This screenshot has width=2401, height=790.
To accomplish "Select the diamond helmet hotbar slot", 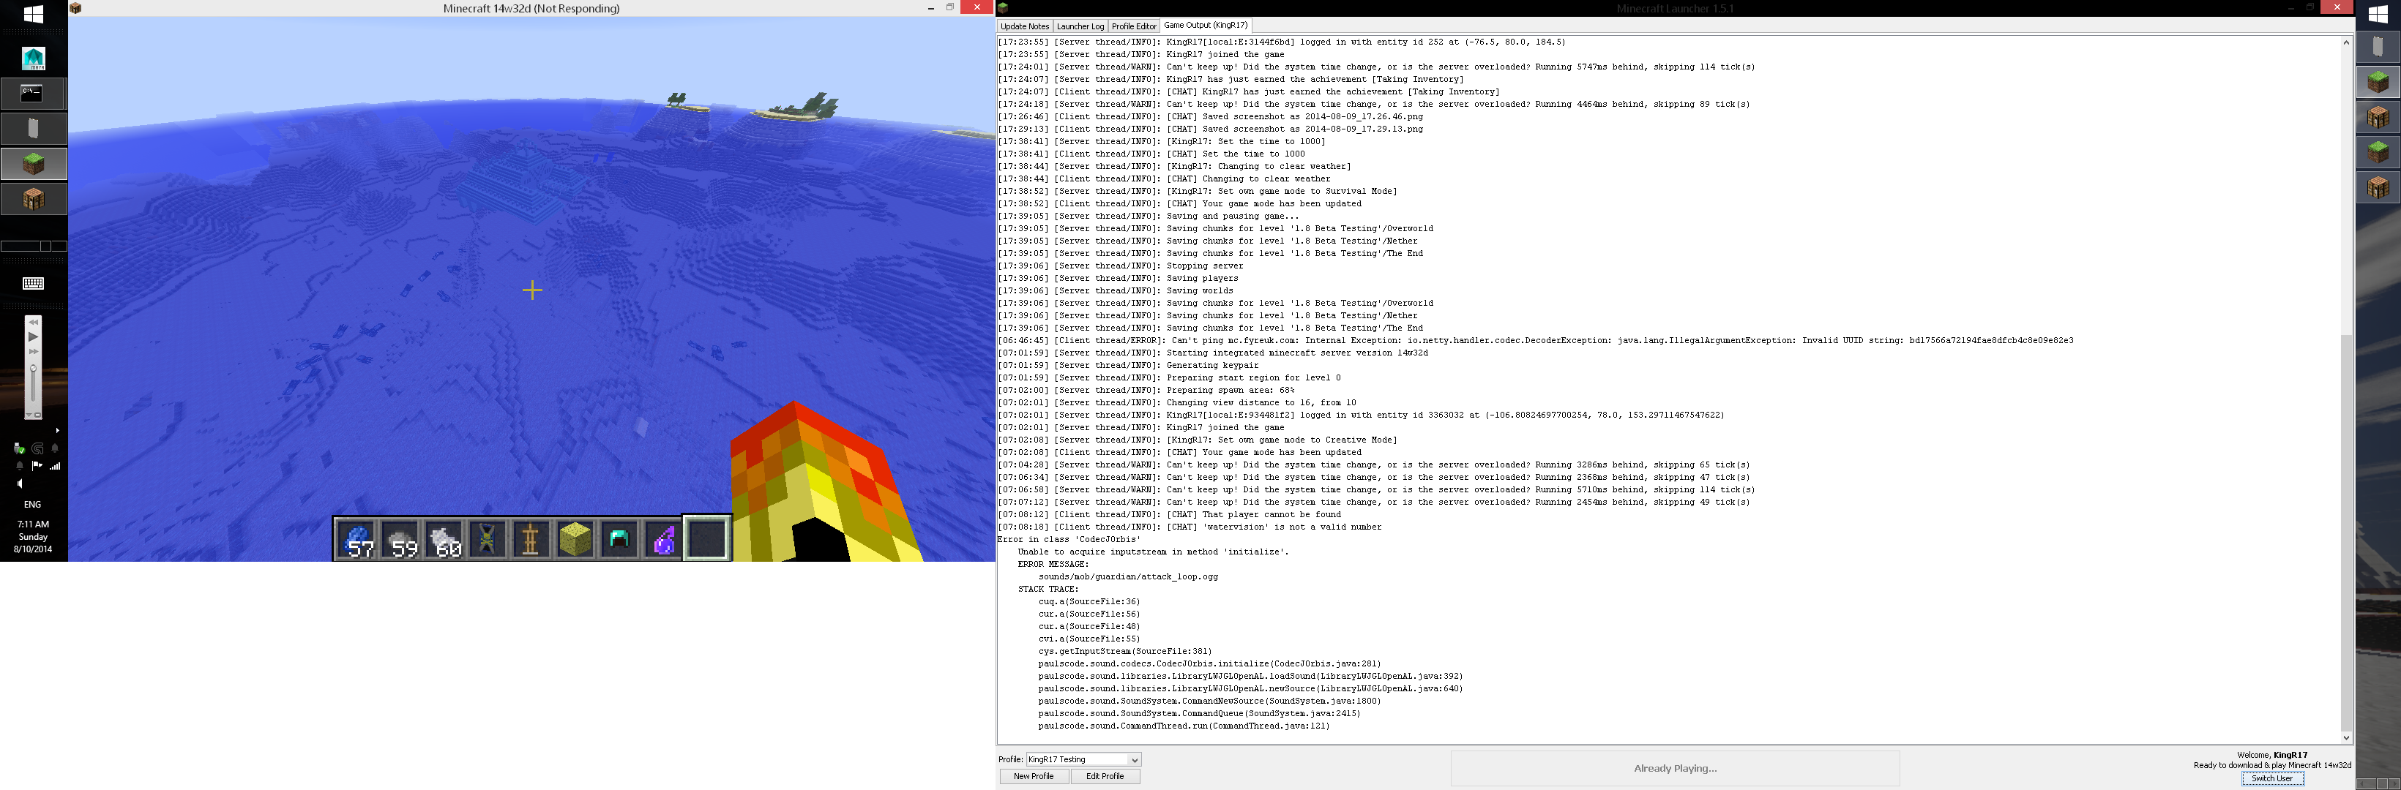I will [x=619, y=539].
